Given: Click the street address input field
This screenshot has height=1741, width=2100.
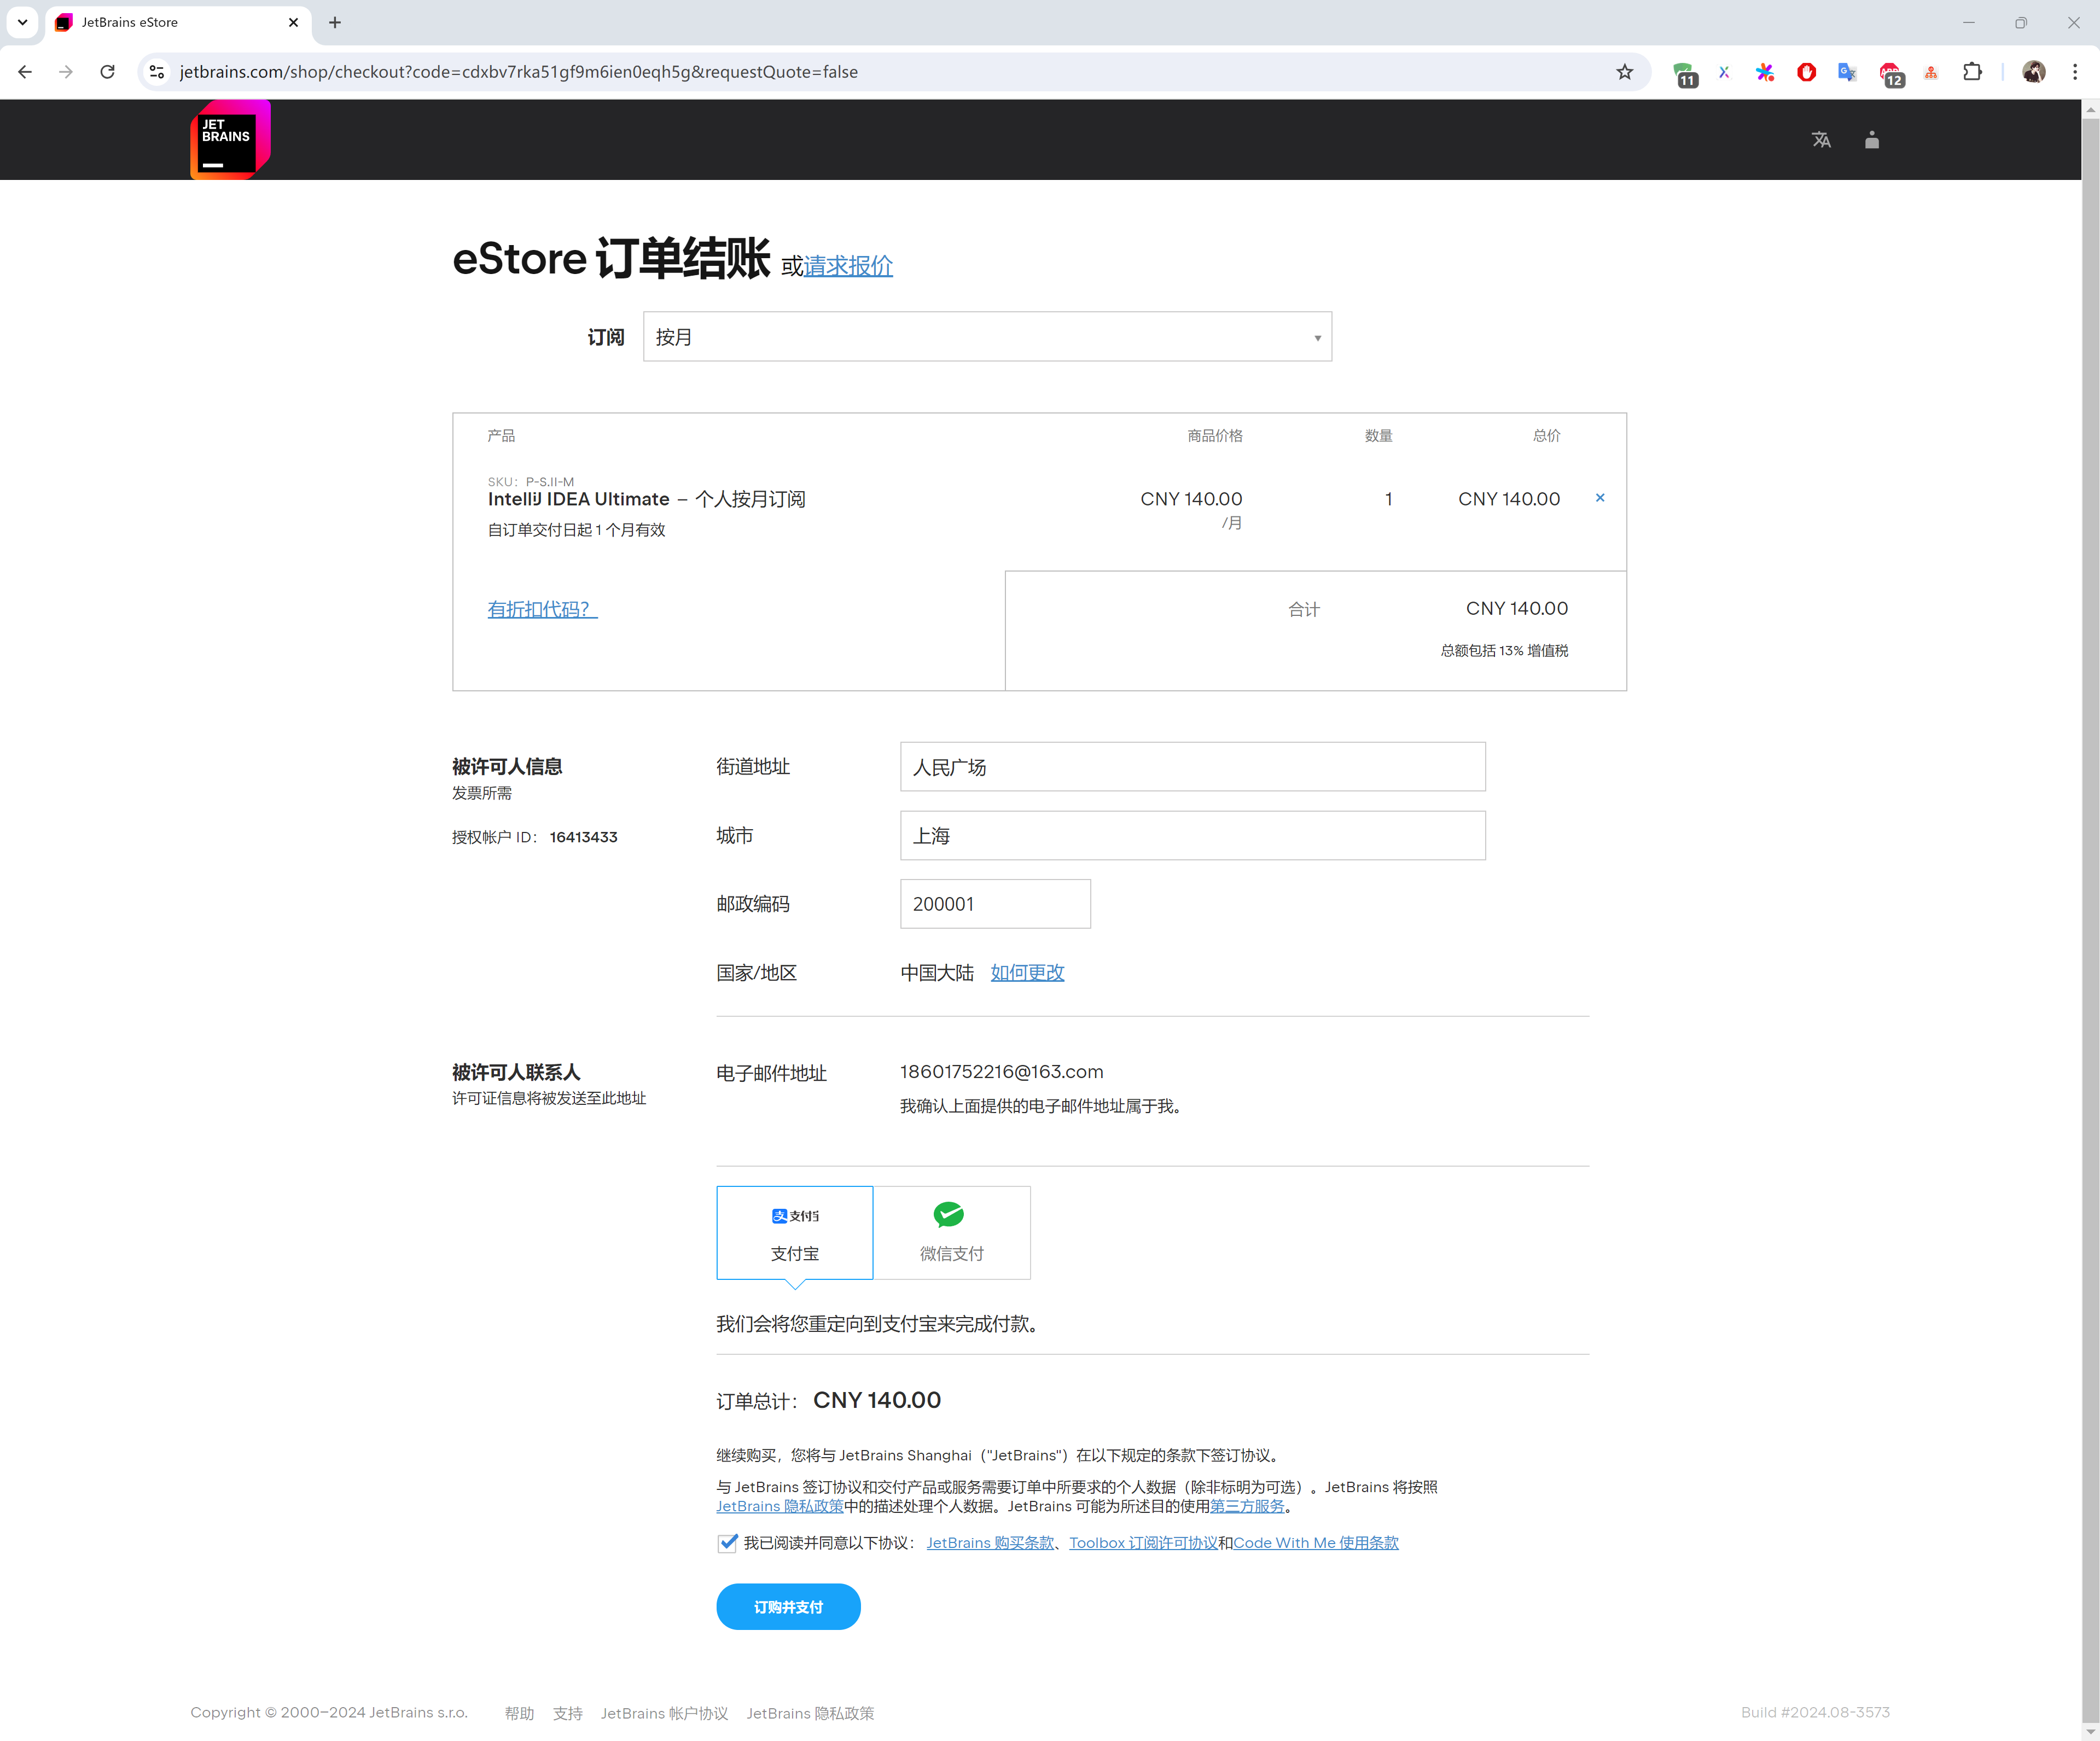Looking at the screenshot, I should pyautogui.click(x=1192, y=767).
